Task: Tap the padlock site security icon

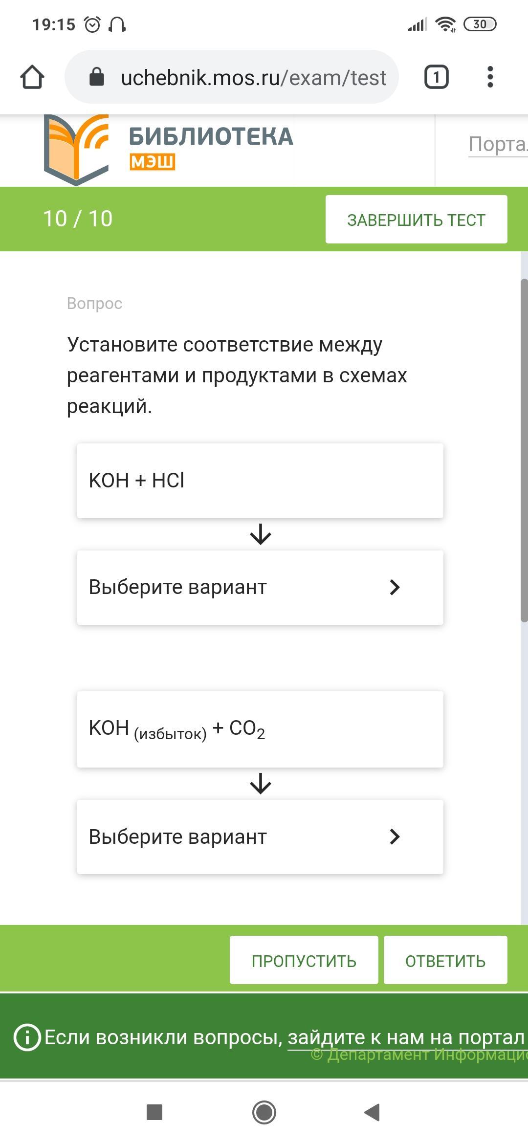Action: coord(97,77)
